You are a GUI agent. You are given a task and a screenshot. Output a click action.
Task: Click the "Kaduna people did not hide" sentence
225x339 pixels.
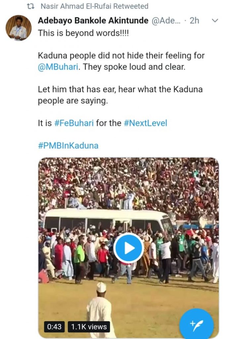click(x=121, y=56)
